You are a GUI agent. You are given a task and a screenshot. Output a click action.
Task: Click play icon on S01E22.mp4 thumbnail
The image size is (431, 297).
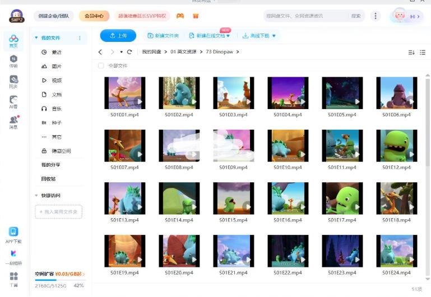(x=303, y=260)
